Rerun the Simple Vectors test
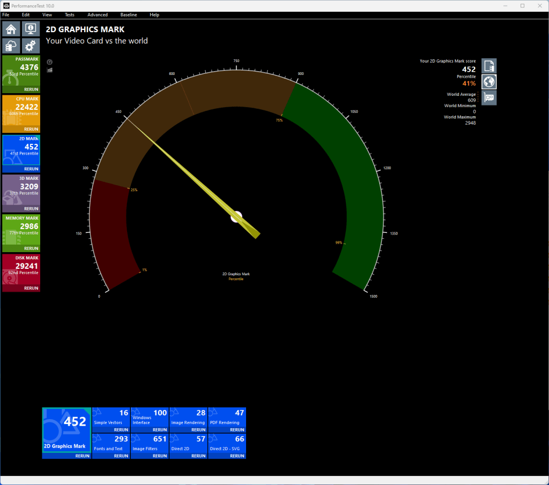 pyautogui.click(x=121, y=430)
